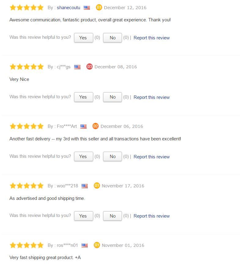The width and height of the screenshot is (240, 267).
Task: Mark the shanecoutu review as helpful with Yes
Action: click(83, 38)
